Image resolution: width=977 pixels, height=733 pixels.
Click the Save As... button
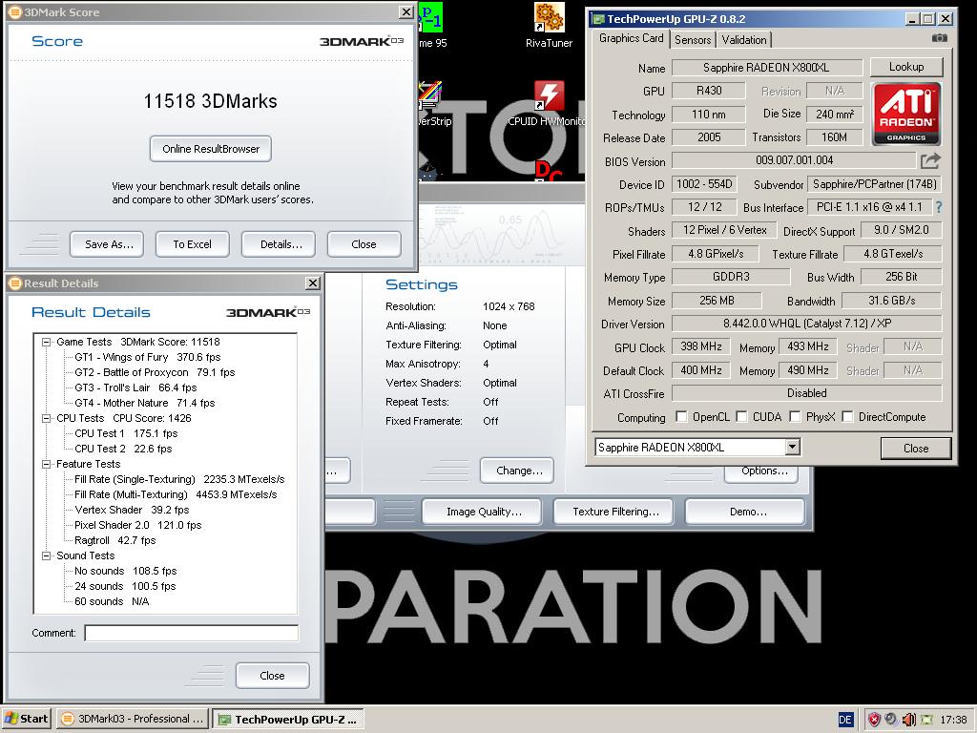(x=107, y=244)
